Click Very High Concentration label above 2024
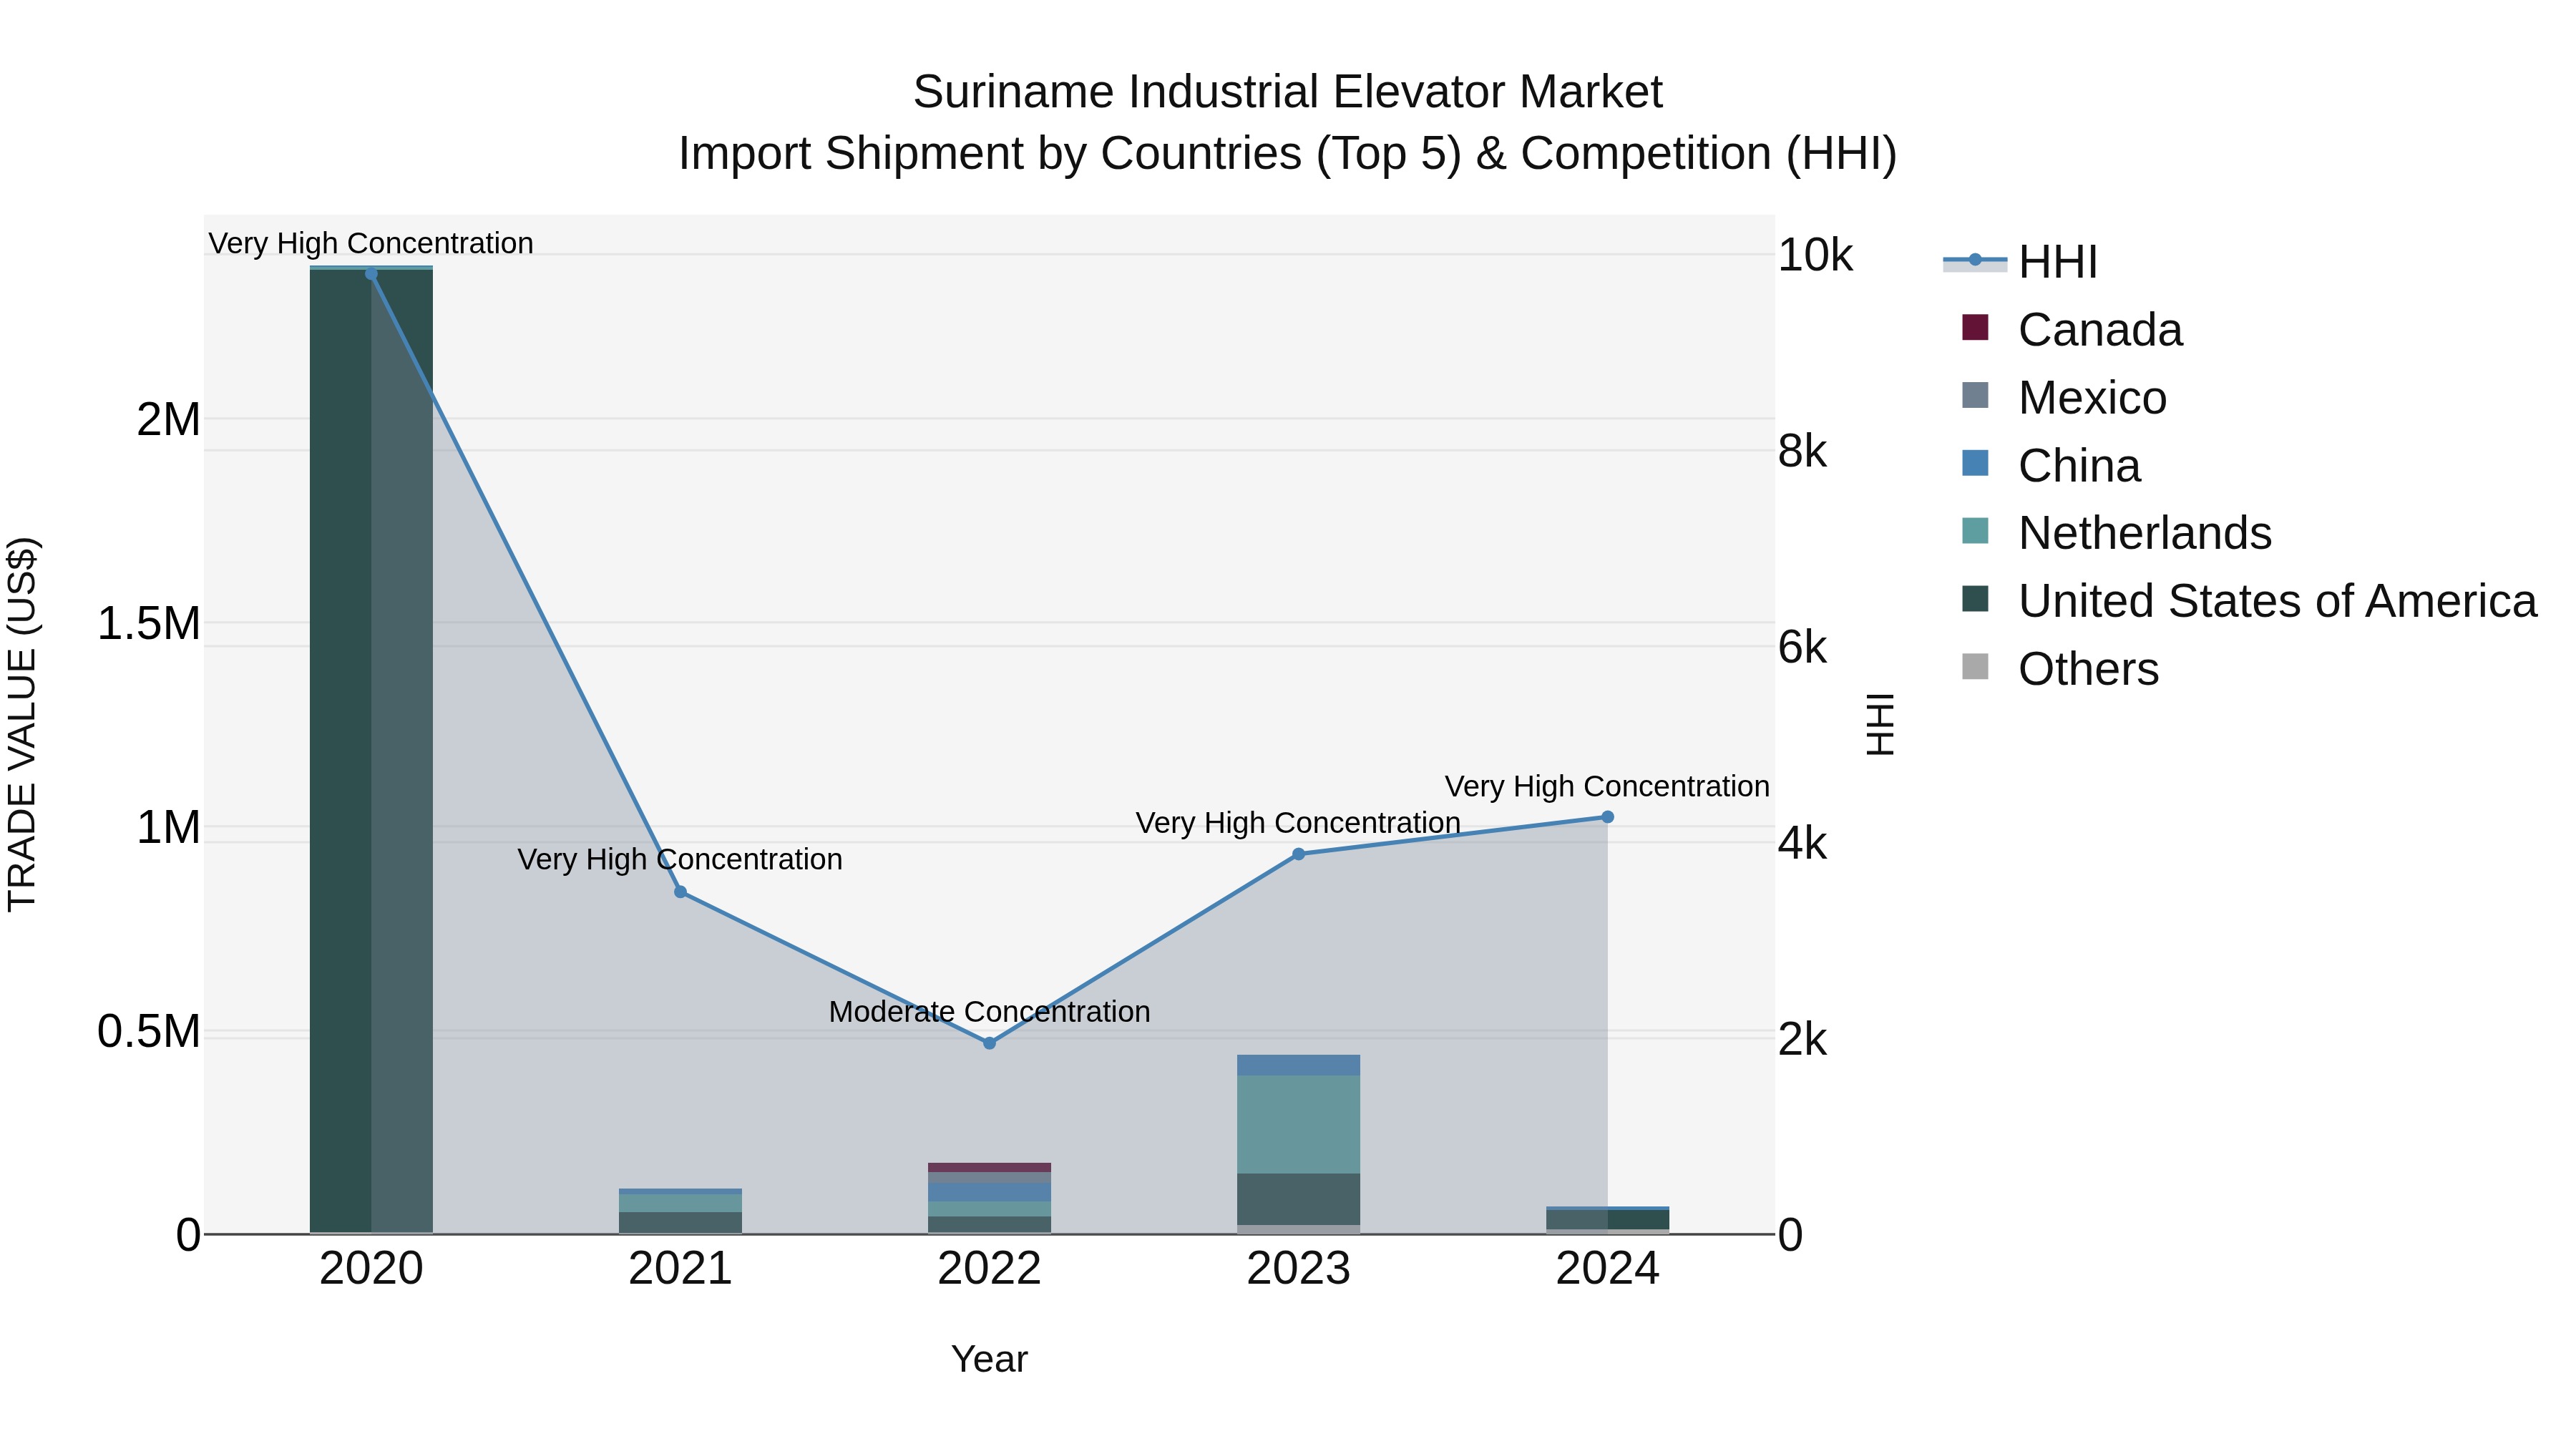This screenshot has width=2576, height=1449. pyautogui.click(x=1607, y=786)
